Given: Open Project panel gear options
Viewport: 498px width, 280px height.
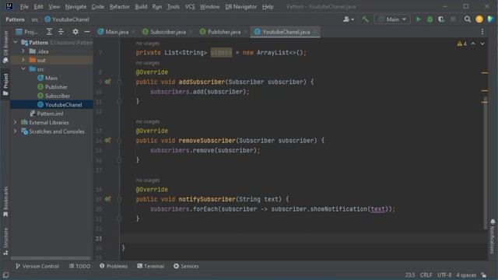Looking at the screenshot, I should 75,31.
